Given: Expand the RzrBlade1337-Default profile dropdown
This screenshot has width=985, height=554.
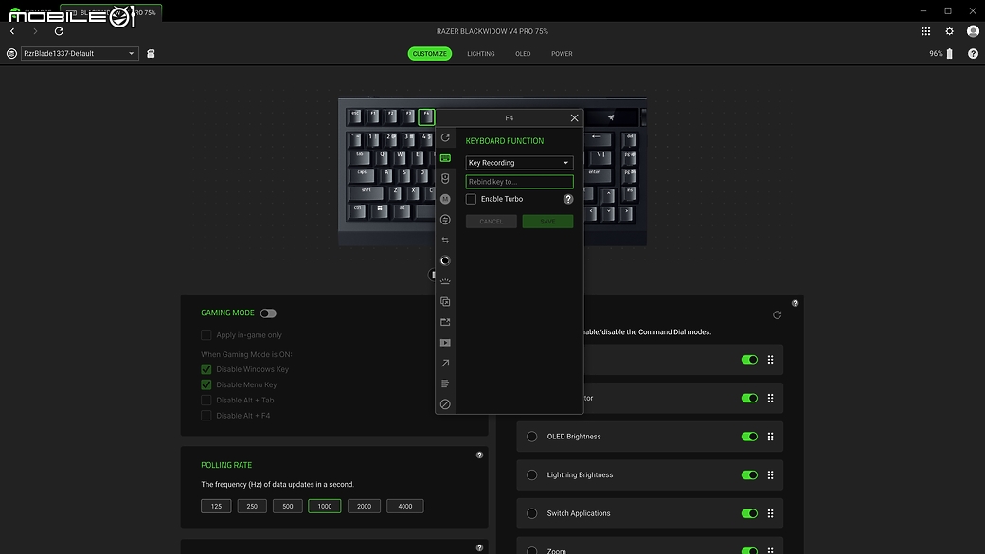Looking at the screenshot, I should point(80,53).
